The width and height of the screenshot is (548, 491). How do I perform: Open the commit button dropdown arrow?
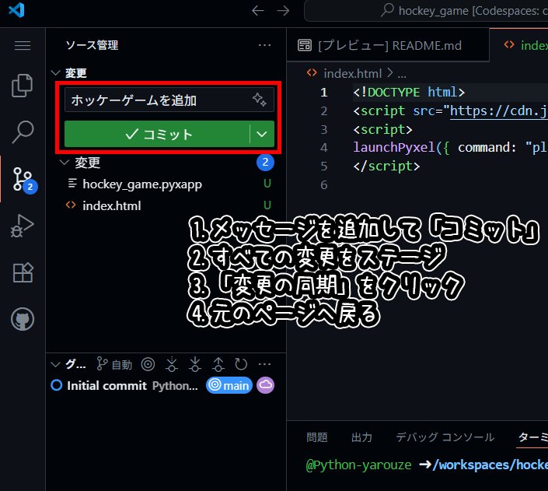tap(262, 134)
